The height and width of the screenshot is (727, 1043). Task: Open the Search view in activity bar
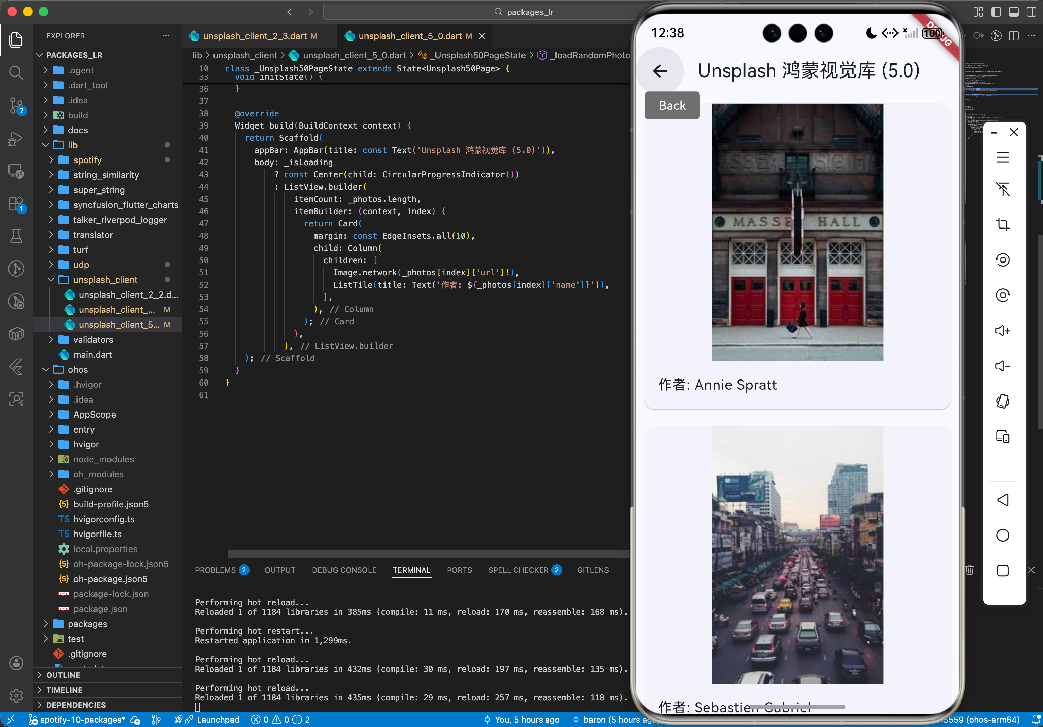tap(16, 72)
